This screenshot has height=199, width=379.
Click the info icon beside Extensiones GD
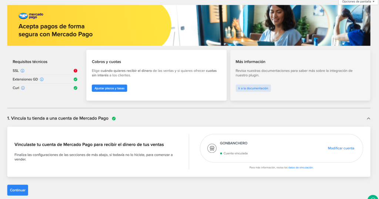click(42, 80)
